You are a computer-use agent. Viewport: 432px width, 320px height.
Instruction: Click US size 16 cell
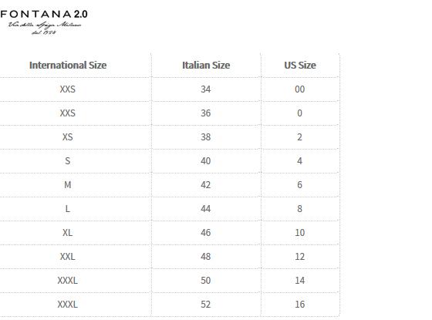pyautogui.click(x=300, y=305)
